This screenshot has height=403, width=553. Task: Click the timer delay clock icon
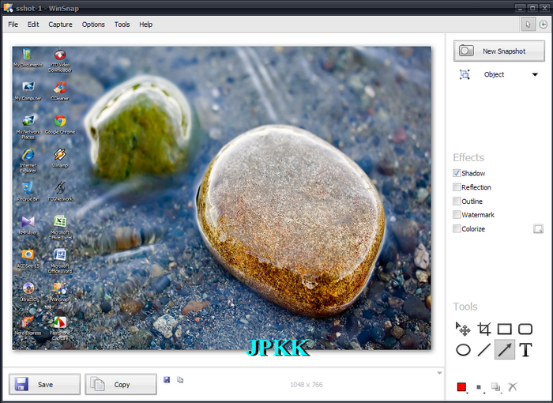tap(543, 24)
